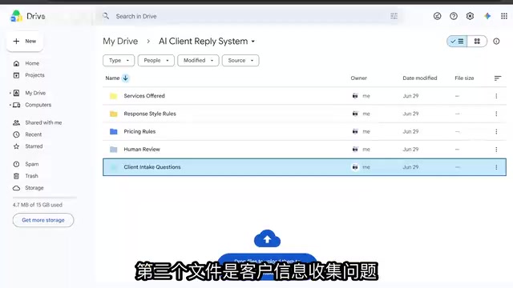
Task: Click the blue Pricing Rules folder icon
Action: tap(114, 131)
